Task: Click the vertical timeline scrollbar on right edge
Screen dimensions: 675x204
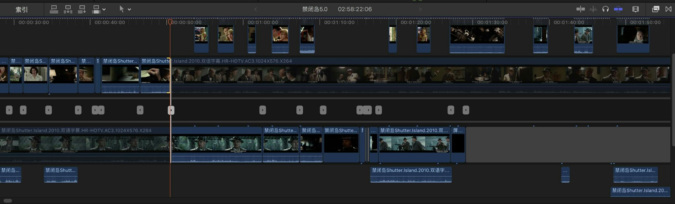Action: click(x=673, y=100)
